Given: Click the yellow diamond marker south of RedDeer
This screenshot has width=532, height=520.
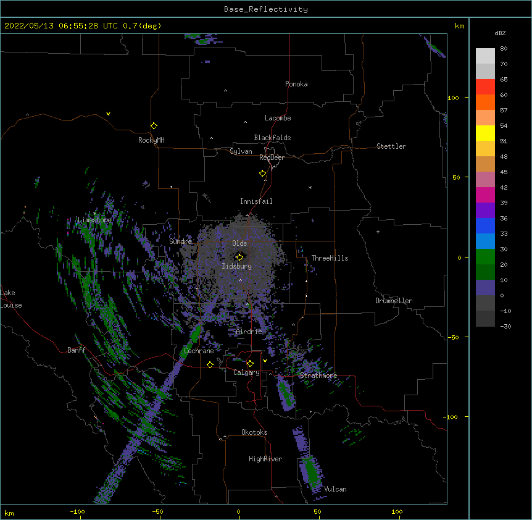Looking at the screenshot, I should [x=263, y=174].
